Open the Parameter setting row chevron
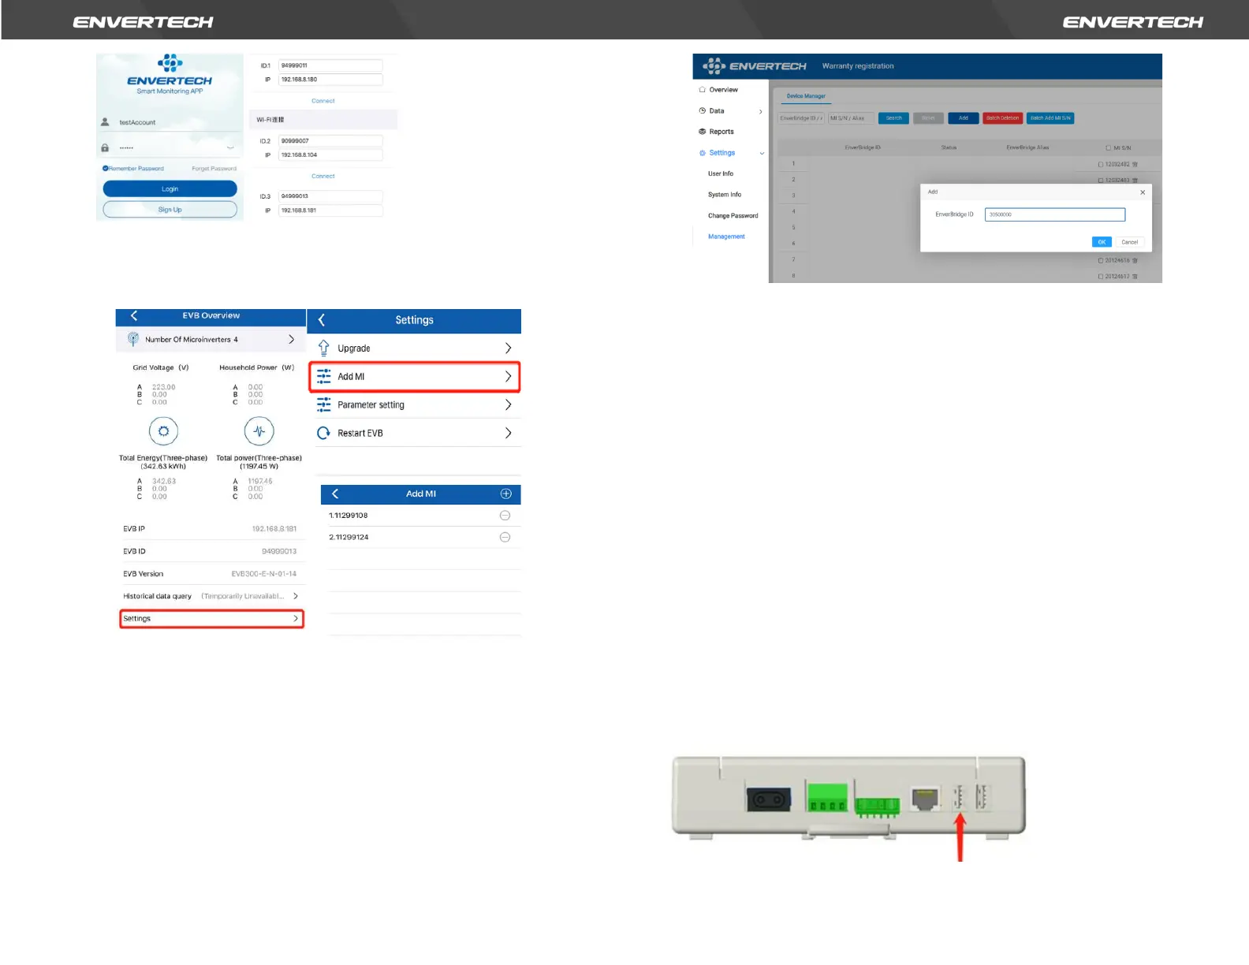Screen dimensions: 1249x965 508,404
